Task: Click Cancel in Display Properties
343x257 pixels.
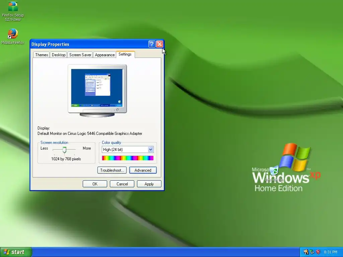Action: coord(122,184)
